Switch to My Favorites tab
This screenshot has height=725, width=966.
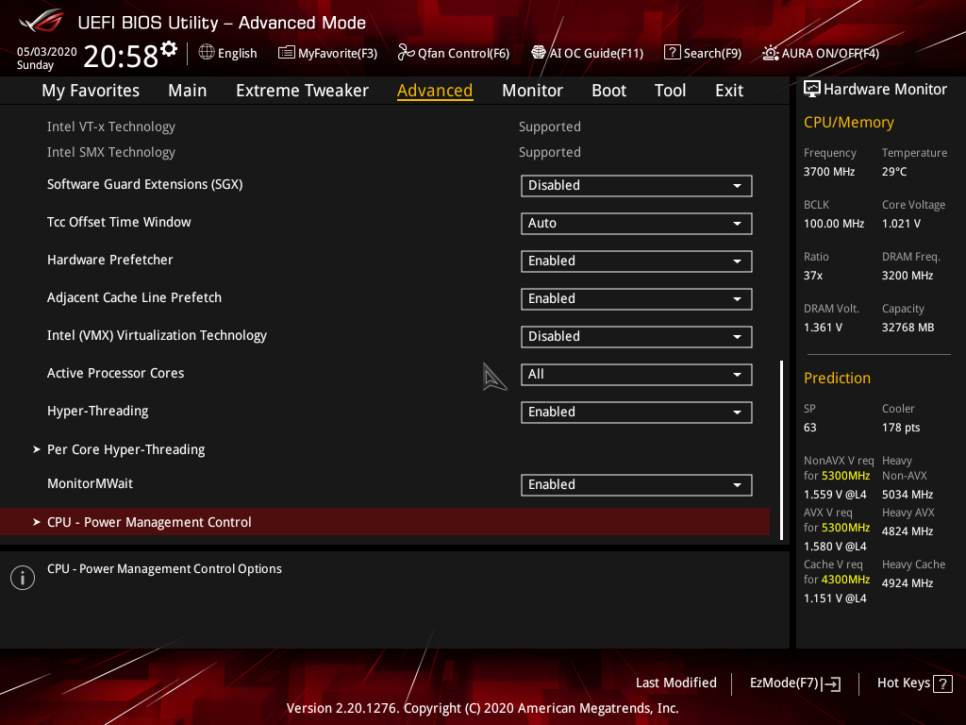point(91,91)
